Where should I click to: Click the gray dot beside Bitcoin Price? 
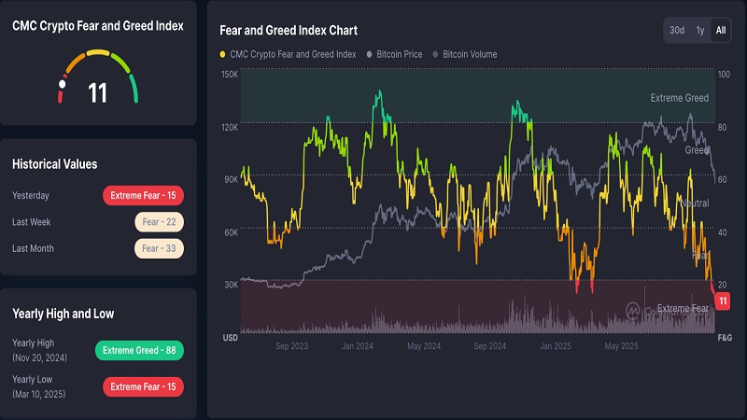pyautogui.click(x=371, y=54)
